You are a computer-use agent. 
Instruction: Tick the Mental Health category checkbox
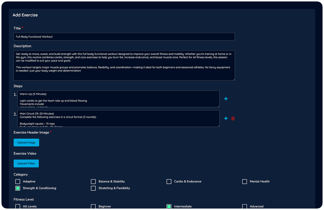pyautogui.click(x=244, y=181)
